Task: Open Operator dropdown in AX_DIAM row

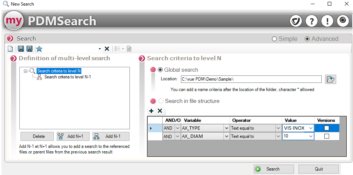Action: (x=278, y=136)
